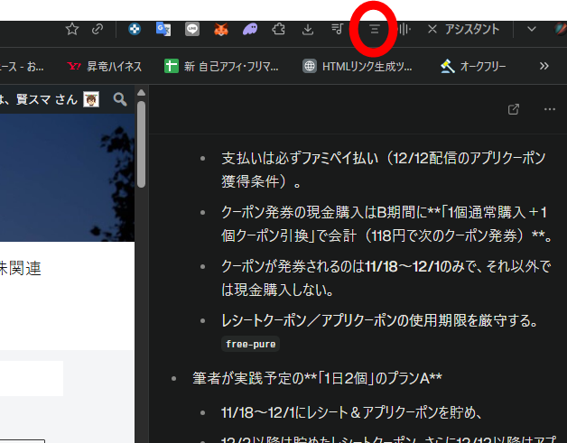Image resolution: width=567 pixels, height=443 pixels.
Task: Pop out the assistant panel in new window
Action: pos(514,109)
